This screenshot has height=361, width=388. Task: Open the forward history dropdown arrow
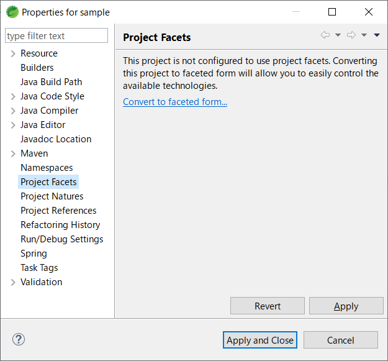click(x=364, y=35)
